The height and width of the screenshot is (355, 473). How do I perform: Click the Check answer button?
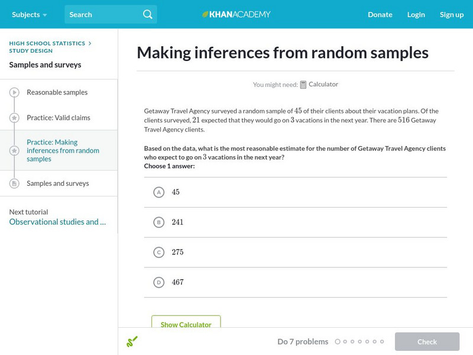(427, 341)
